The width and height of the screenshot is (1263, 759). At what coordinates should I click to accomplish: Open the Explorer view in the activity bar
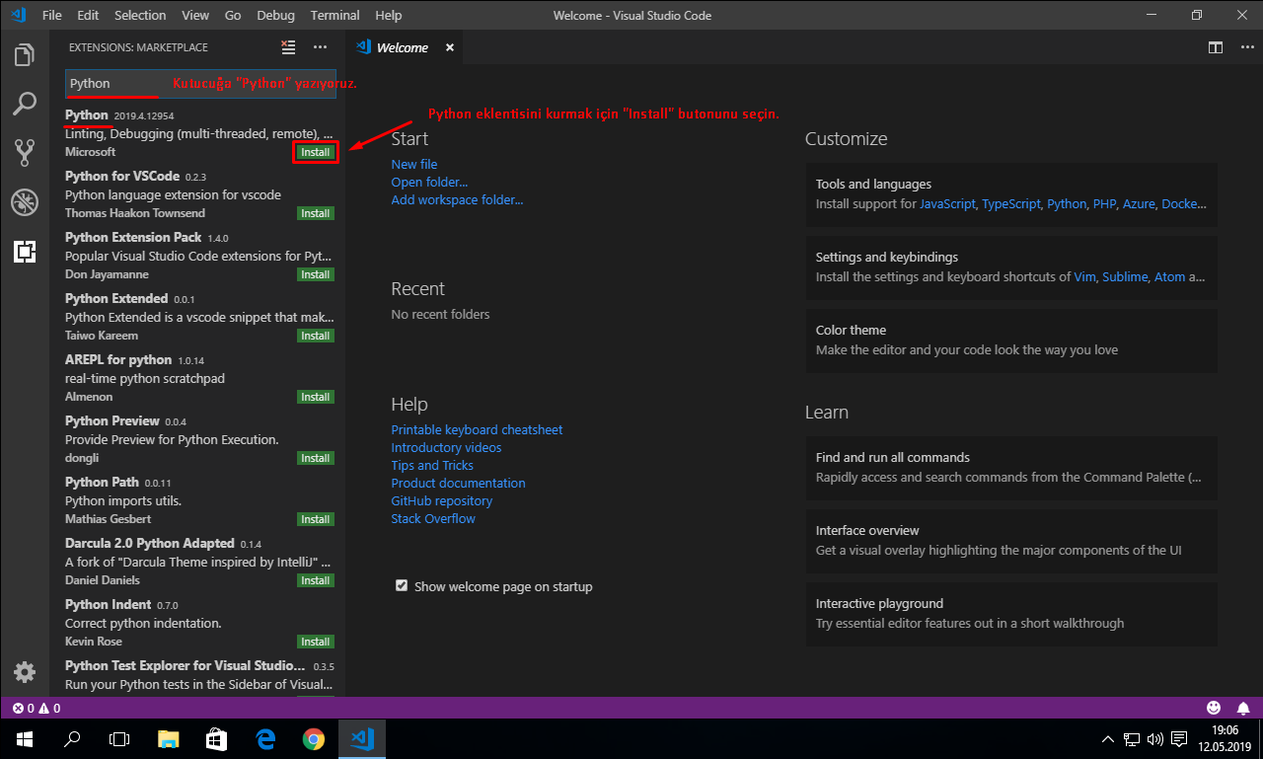tap(24, 56)
